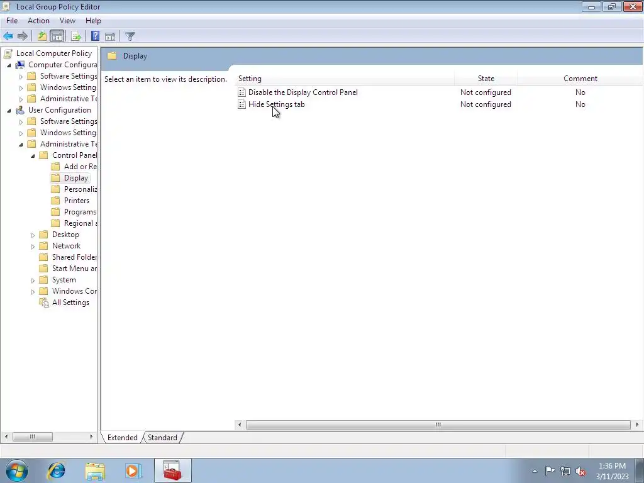Click the network tray icon
The height and width of the screenshot is (483, 644).
(565, 471)
